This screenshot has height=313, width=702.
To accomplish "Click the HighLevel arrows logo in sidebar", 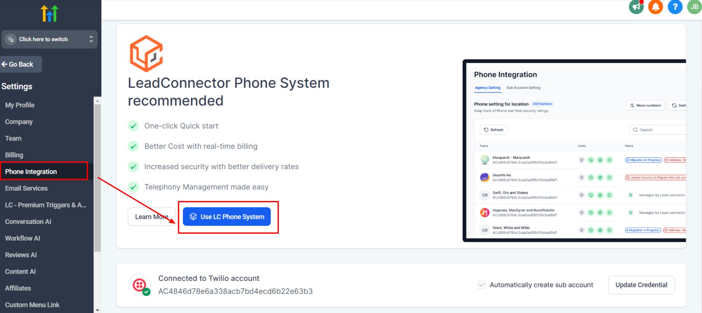I will 50,14.
